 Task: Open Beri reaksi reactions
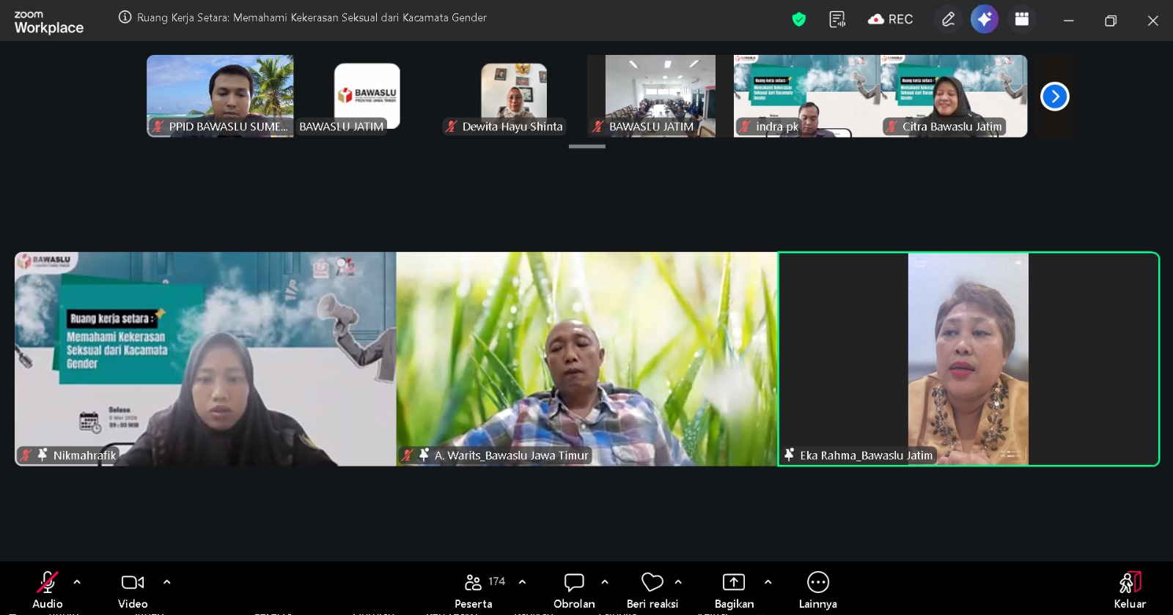(652, 589)
